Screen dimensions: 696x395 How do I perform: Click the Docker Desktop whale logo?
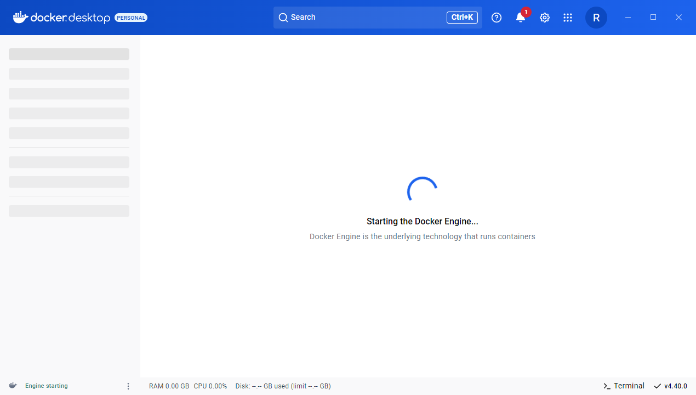pos(61,18)
